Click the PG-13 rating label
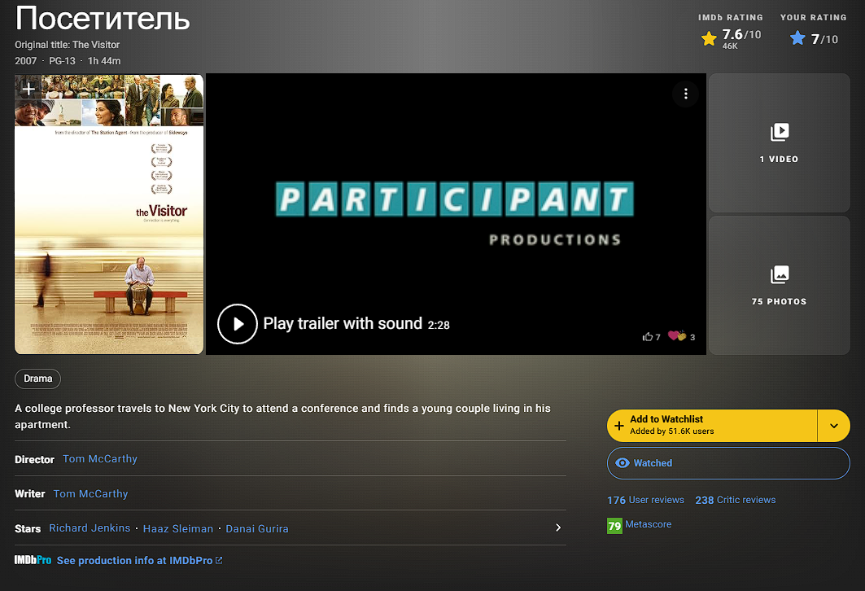Viewport: 865px width, 591px height. coord(62,61)
